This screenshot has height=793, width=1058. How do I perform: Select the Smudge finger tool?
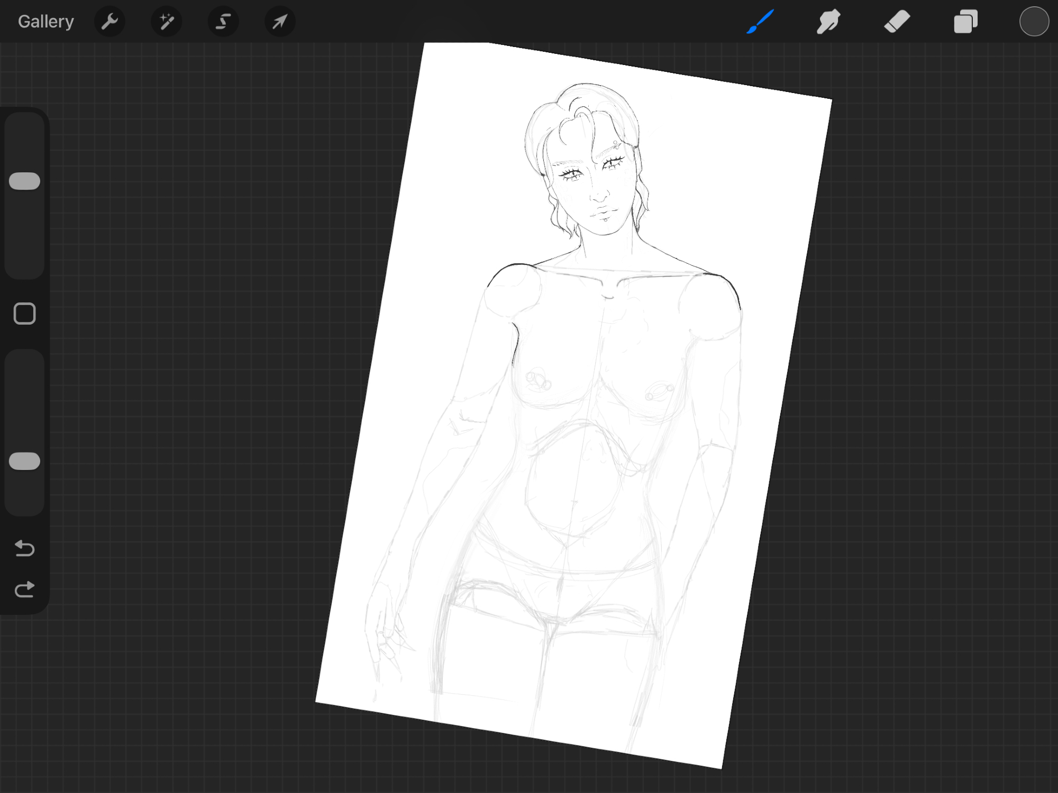coord(828,22)
